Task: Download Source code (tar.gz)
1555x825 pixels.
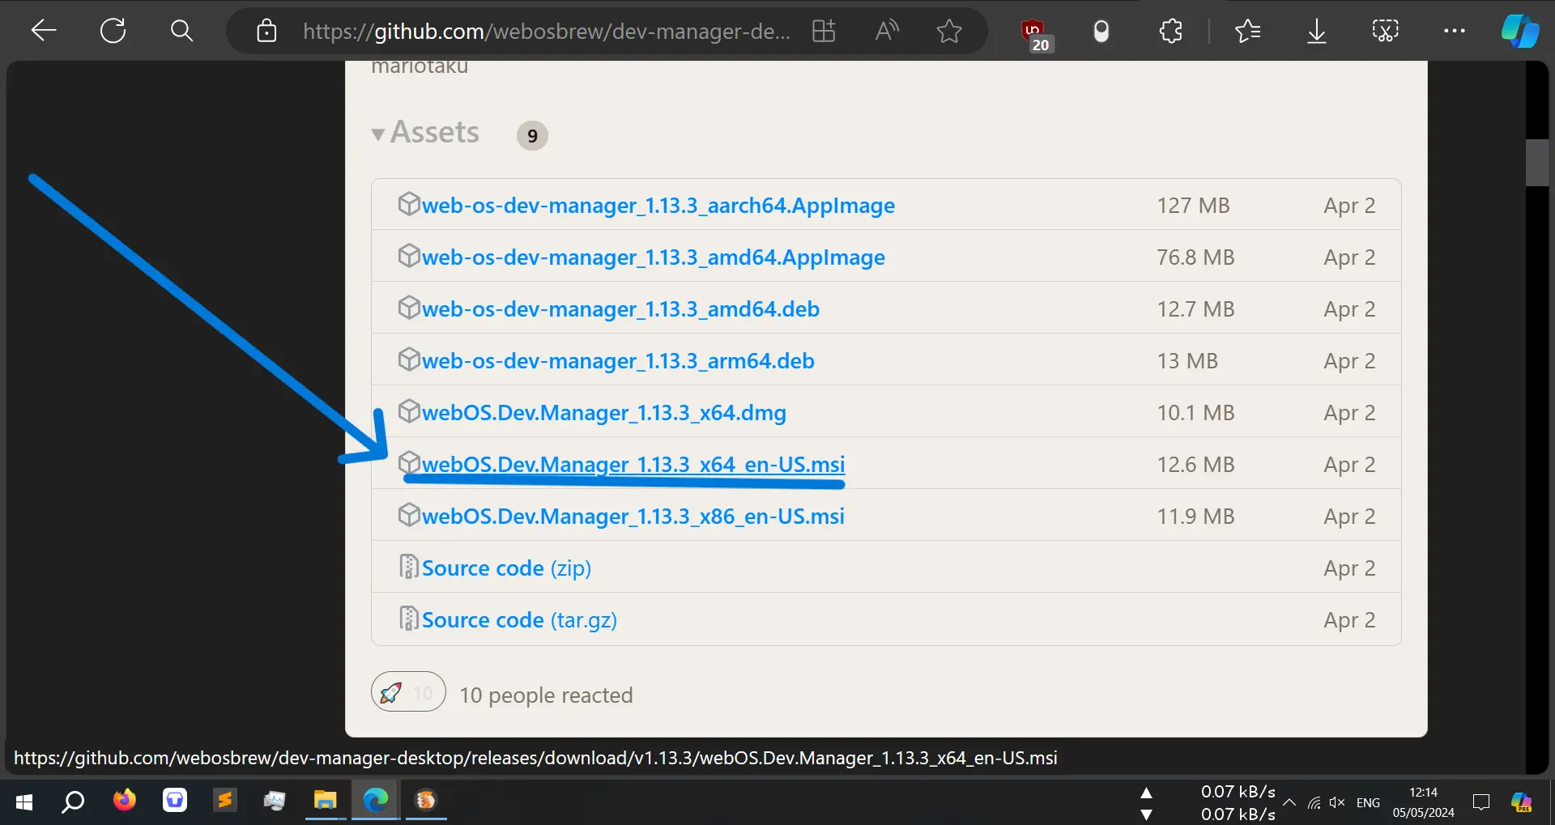Action: coord(519,620)
